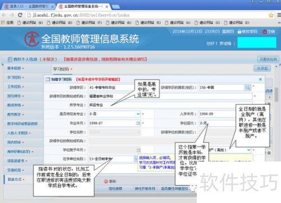The image size is (281, 203).
Task: Open the Chrome menu icon
Action: [279, 15]
